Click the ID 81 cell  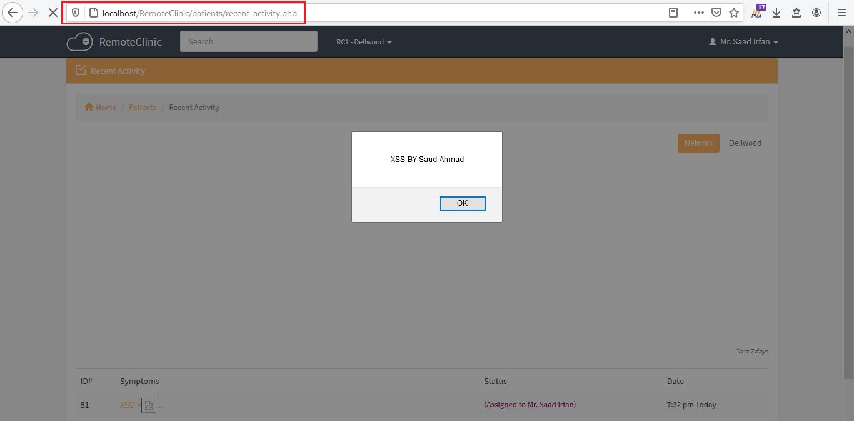[x=85, y=405]
